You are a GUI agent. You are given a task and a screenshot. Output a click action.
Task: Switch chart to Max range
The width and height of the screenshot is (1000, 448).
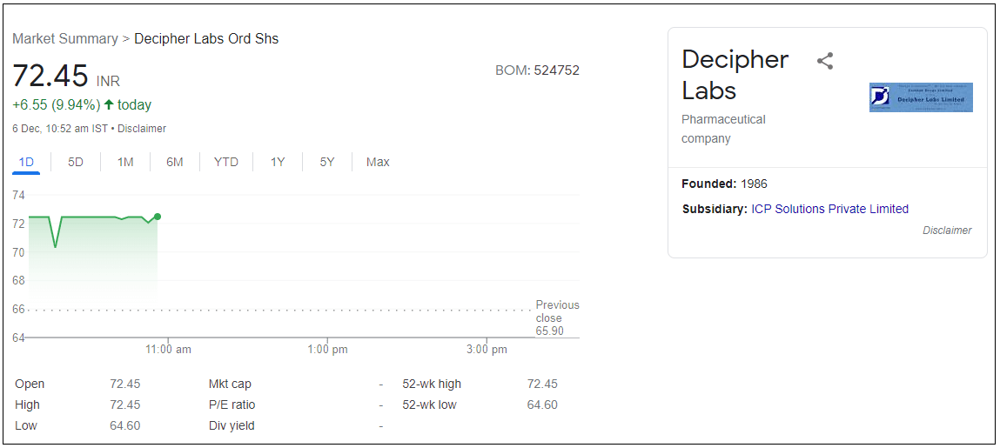point(378,162)
